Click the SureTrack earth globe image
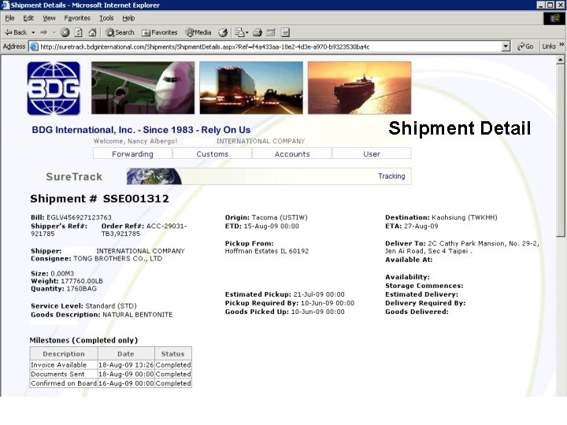The height and width of the screenshot is (425, 567). (154, 176)
